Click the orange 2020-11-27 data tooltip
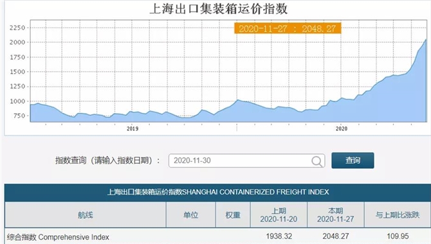 pos(288,28)
